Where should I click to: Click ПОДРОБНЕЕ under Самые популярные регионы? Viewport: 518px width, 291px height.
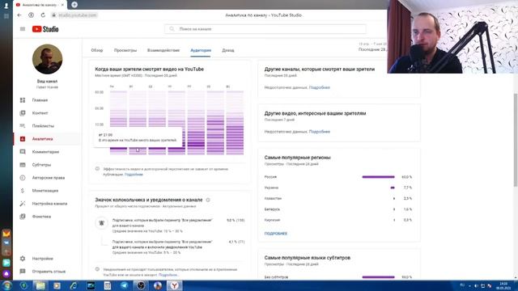[x=275, y=234]
